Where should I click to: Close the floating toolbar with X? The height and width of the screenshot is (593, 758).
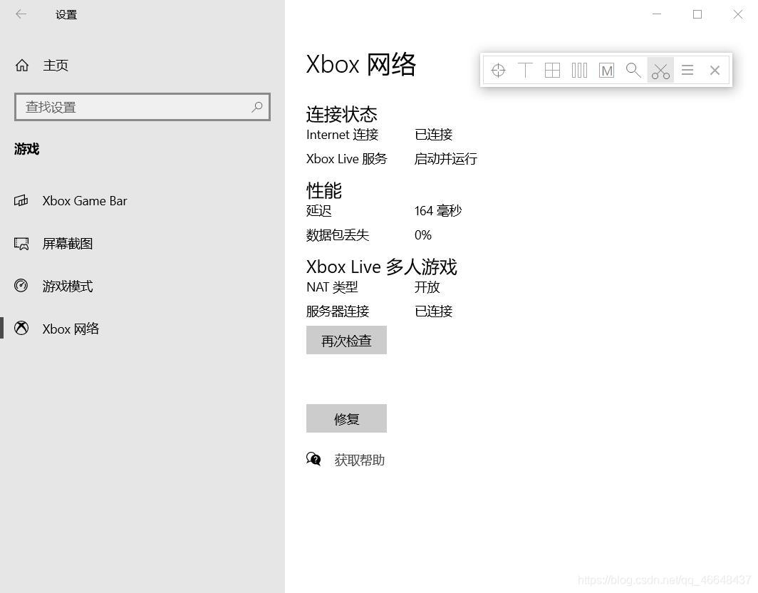(x=715, y=71)
